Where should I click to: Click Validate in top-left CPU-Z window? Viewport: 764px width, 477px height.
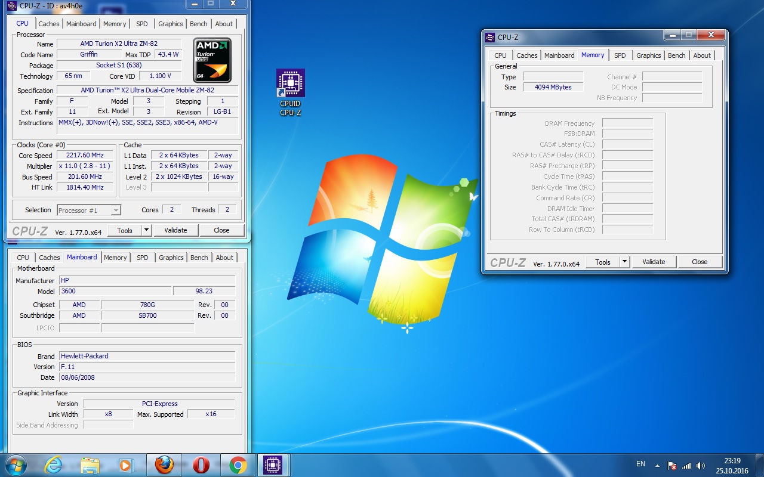tap(175, 230)
